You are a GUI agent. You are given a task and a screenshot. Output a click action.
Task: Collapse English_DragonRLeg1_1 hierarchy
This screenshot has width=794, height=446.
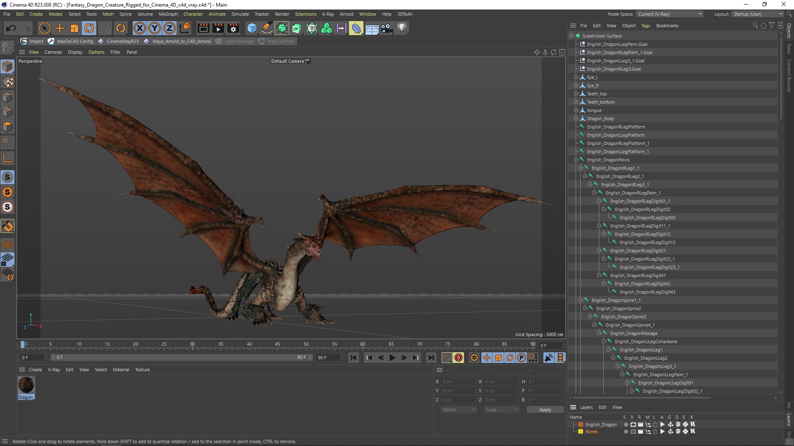coord(580,168)
